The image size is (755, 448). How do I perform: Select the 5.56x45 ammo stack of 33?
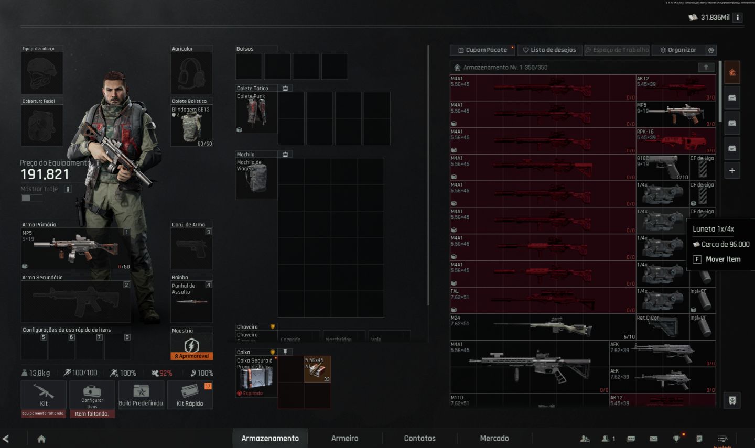tap(317, 369)
